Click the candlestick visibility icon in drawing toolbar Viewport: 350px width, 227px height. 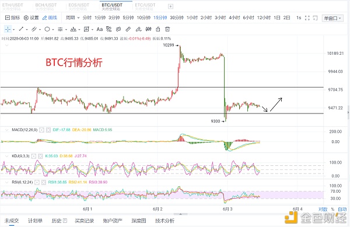[x=148, y=29]
